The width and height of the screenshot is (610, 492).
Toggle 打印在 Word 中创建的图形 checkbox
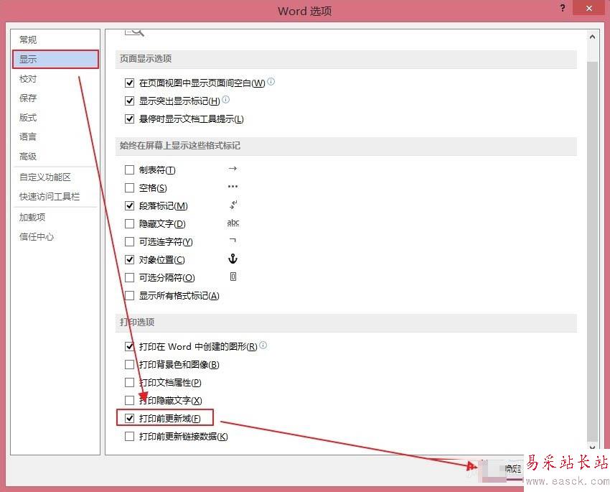[130, 346]
